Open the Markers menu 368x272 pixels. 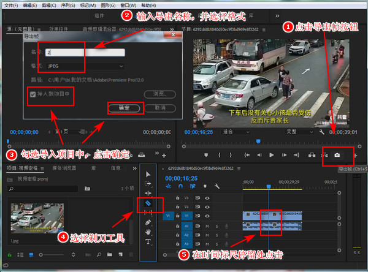tap(88, 5)
